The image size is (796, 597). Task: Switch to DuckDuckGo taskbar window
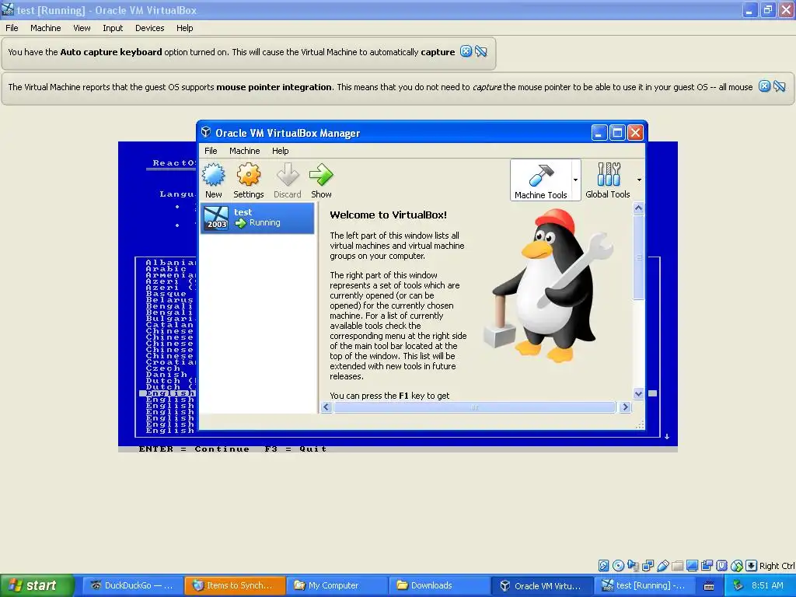point(131,585)
